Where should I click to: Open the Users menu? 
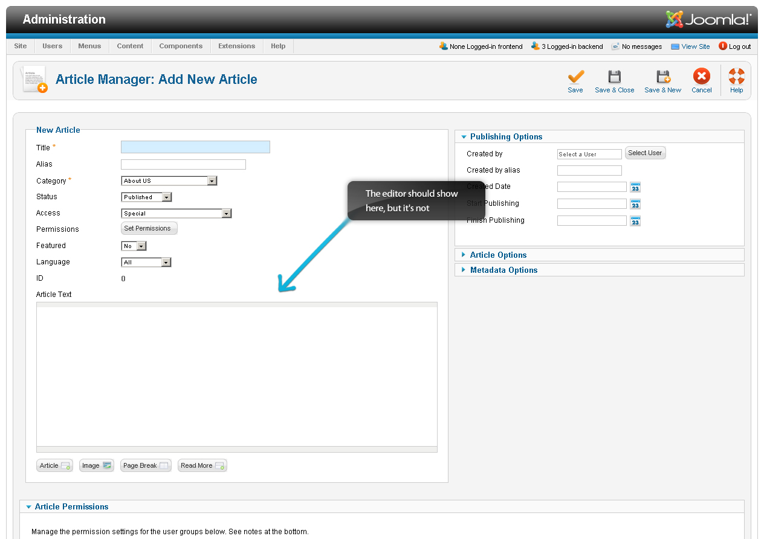click(53, 46)
